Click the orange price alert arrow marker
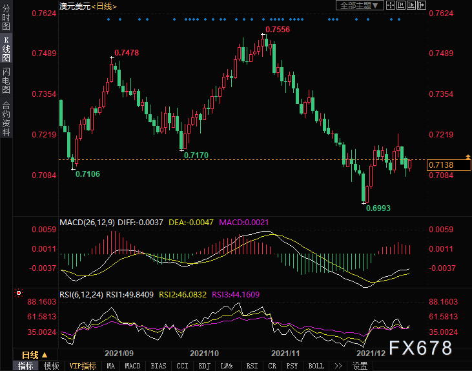 tap(467, 157)
